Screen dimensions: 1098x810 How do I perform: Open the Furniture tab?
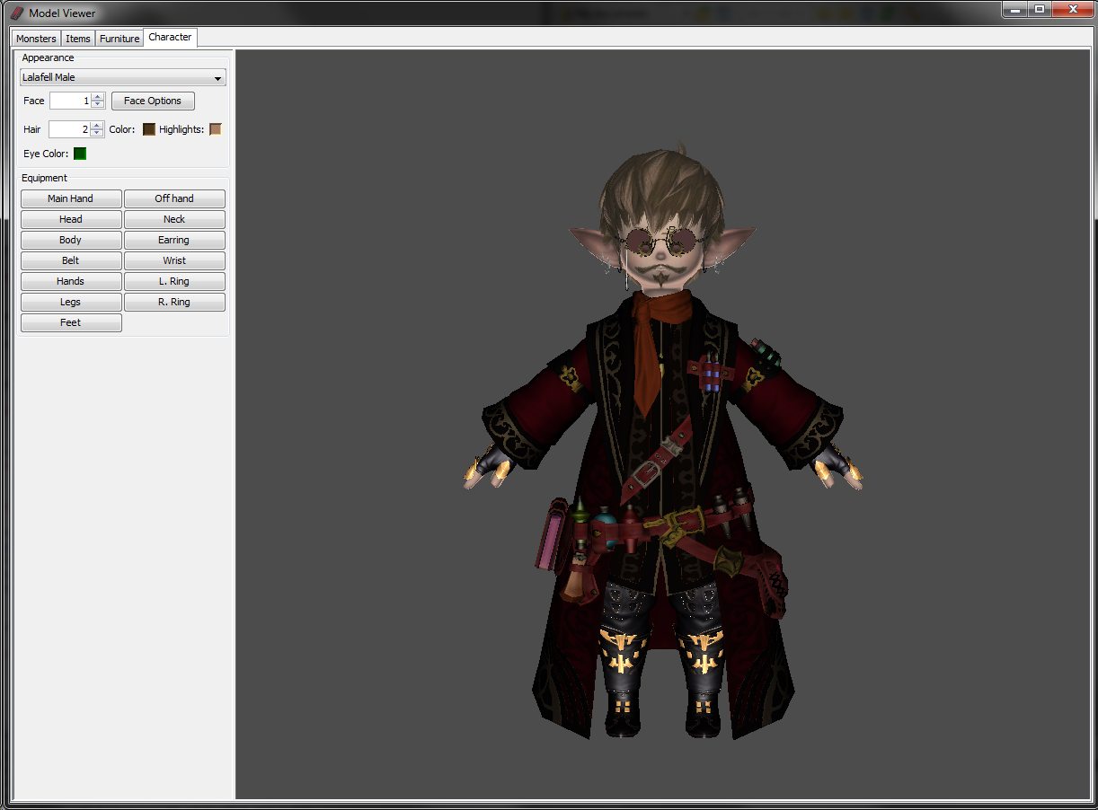pyautogui.click(x=120, y=39)
